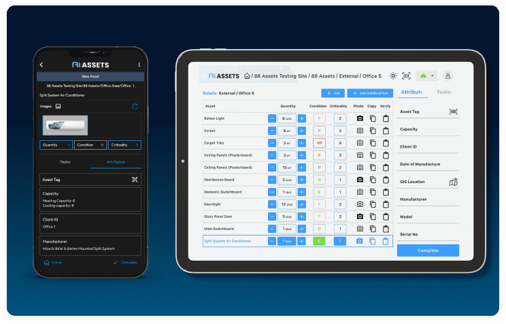Copy the Carpet Tiles asset row

[x=372, y=143]
